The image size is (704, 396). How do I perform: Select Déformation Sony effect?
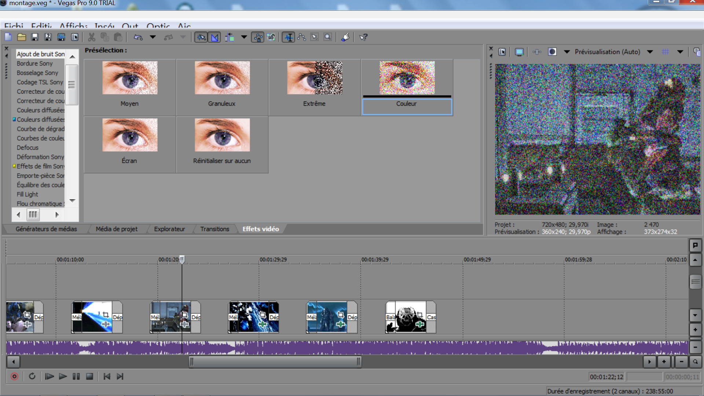[x=40, y=157]
